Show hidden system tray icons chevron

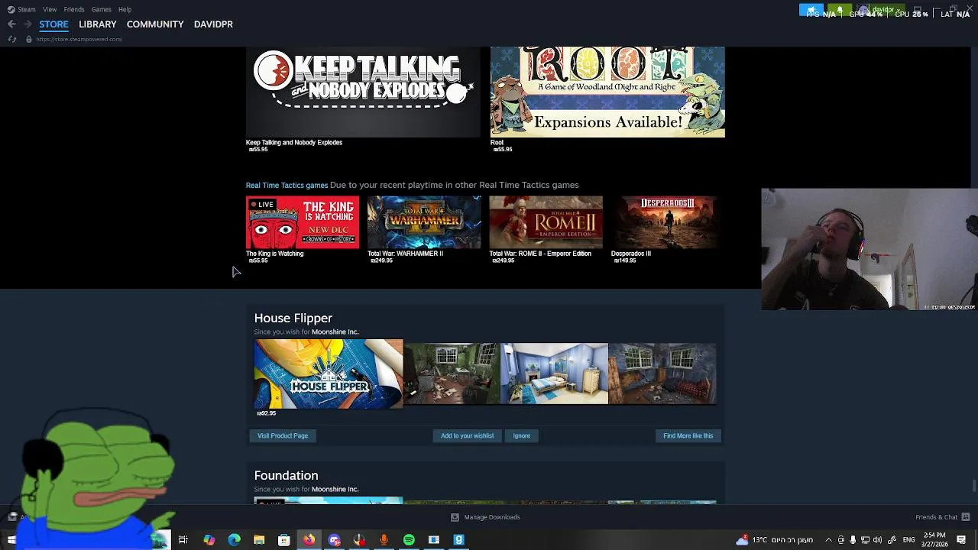tap(828, 540)
